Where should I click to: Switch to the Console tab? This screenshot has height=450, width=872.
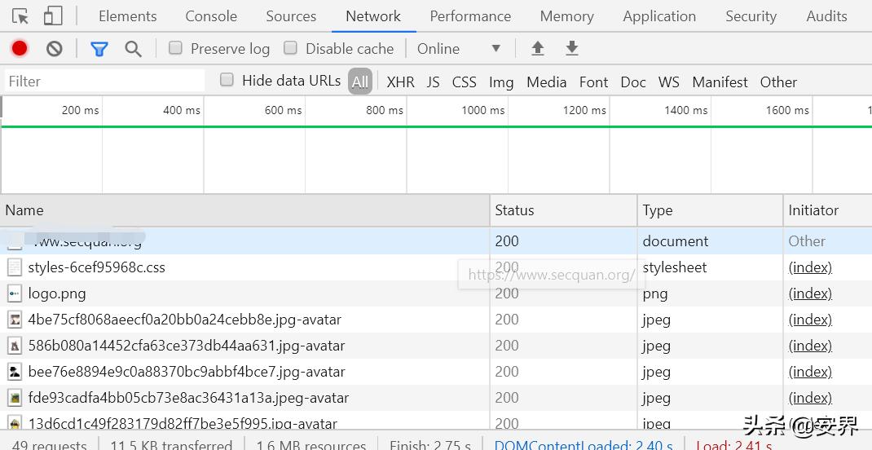coord(211,16)
